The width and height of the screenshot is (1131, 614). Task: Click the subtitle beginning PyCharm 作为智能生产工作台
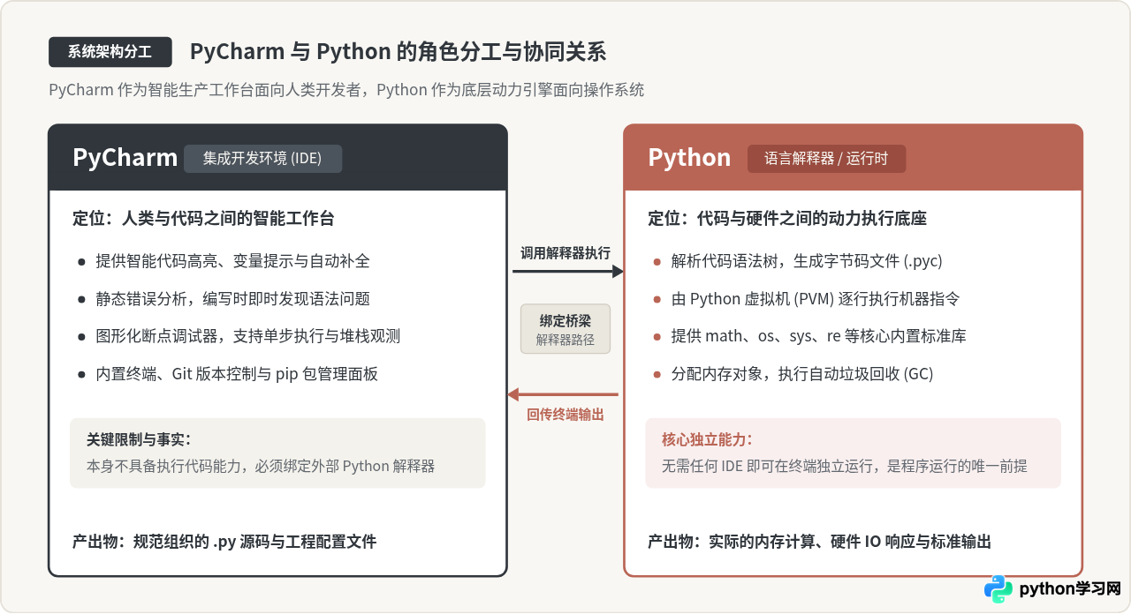click(x=346, y=90)
